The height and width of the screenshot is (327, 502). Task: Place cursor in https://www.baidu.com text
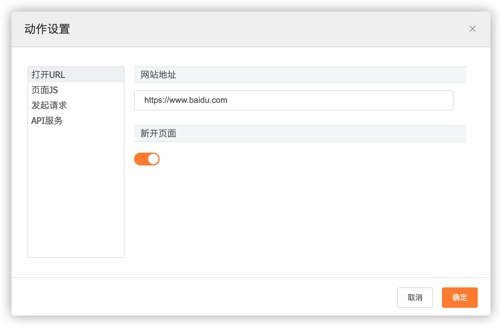tap(186, 100)
